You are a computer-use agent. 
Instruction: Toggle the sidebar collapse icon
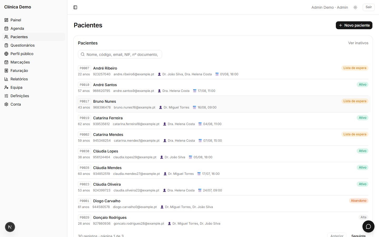[75, 7]
